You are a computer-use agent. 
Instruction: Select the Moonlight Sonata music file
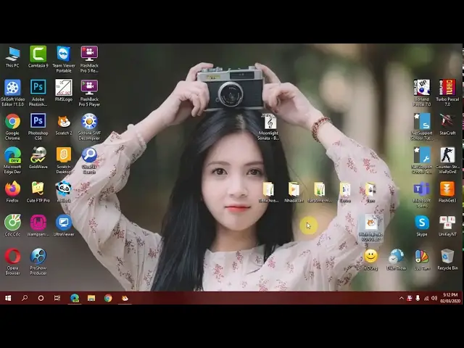click(269, 127)
